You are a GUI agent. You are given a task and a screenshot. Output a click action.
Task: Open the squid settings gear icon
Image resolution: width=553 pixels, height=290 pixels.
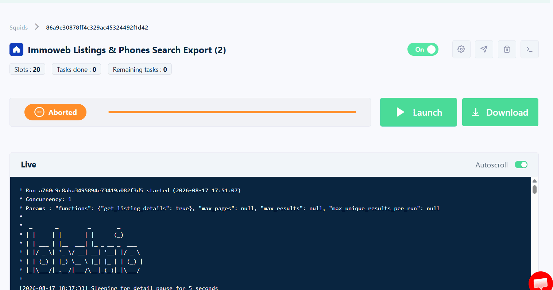click(461, 49)
